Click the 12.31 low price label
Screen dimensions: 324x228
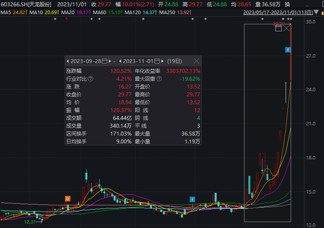click(x=30, y=222)
